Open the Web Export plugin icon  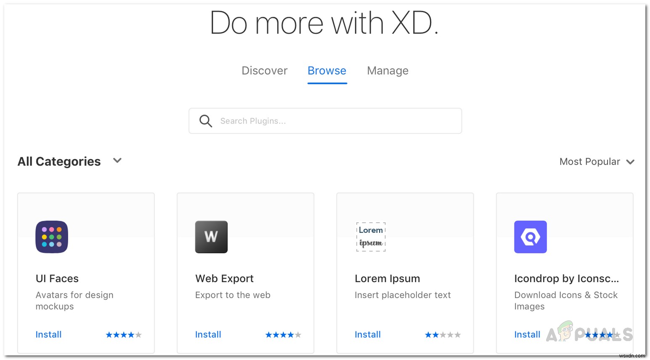pos(211,237)
